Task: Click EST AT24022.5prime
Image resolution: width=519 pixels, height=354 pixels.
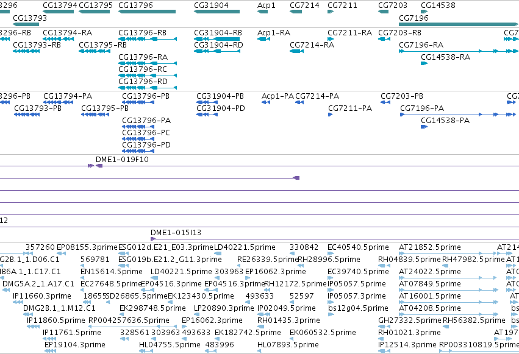Action: pyautogui.click(x=429, y=272)
